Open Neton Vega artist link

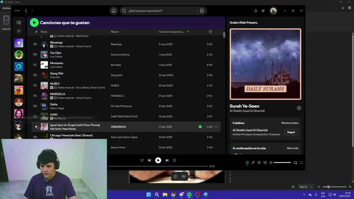click(57, 108)
